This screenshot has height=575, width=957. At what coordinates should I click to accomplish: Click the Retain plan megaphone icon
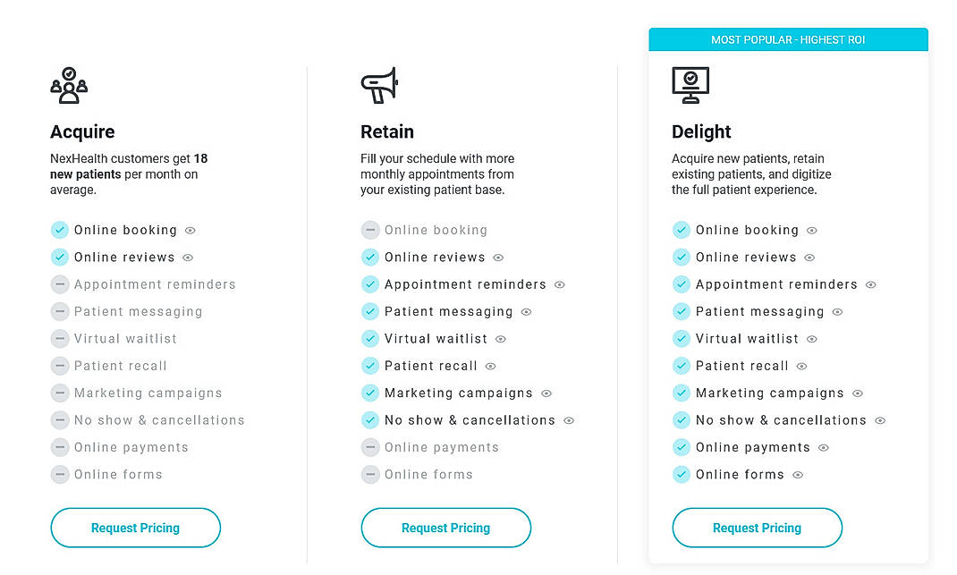pos(379,83)
